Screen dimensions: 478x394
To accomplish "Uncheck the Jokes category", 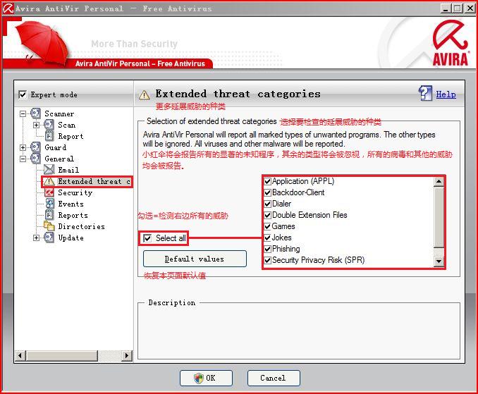I will (267, 238).
